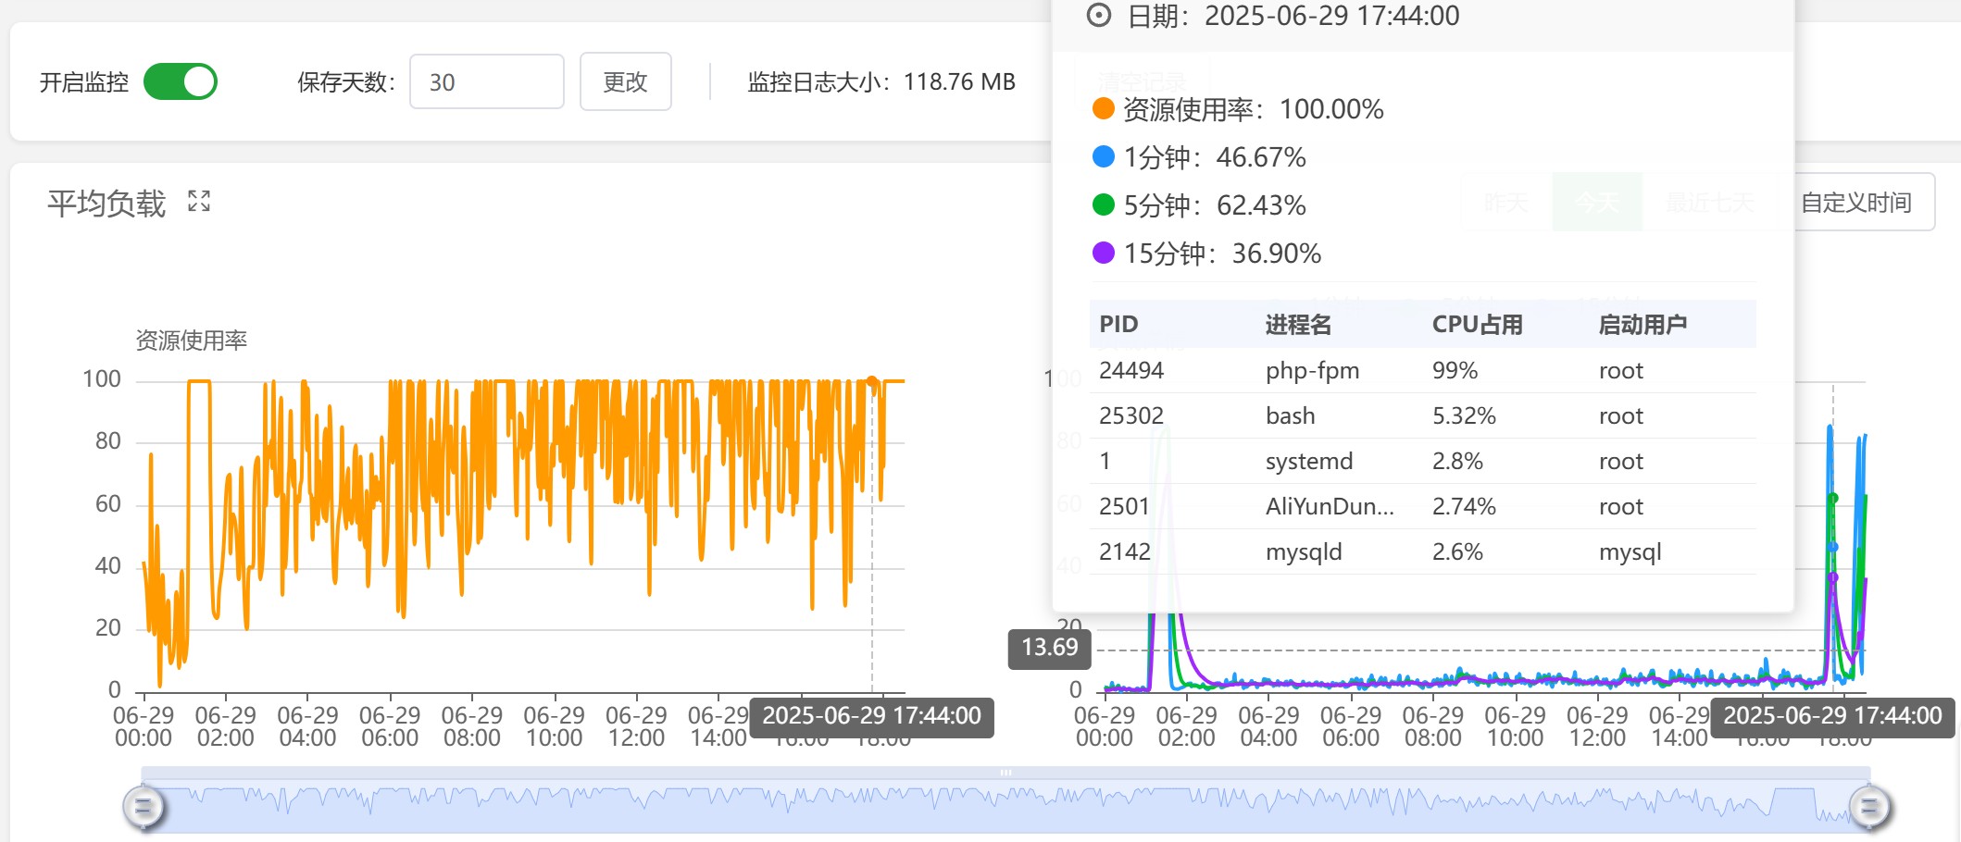Click the 保存天数 input field

click(x=487, y=81)
